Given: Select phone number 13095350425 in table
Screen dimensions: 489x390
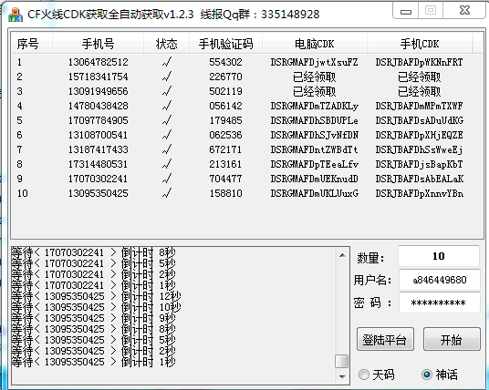Looking at the screenshot, I should point(99,193).
